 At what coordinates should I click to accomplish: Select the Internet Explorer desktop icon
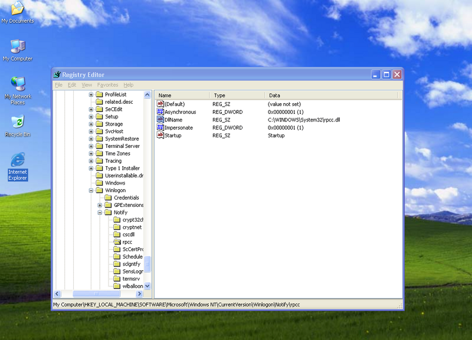pos(18,167)
